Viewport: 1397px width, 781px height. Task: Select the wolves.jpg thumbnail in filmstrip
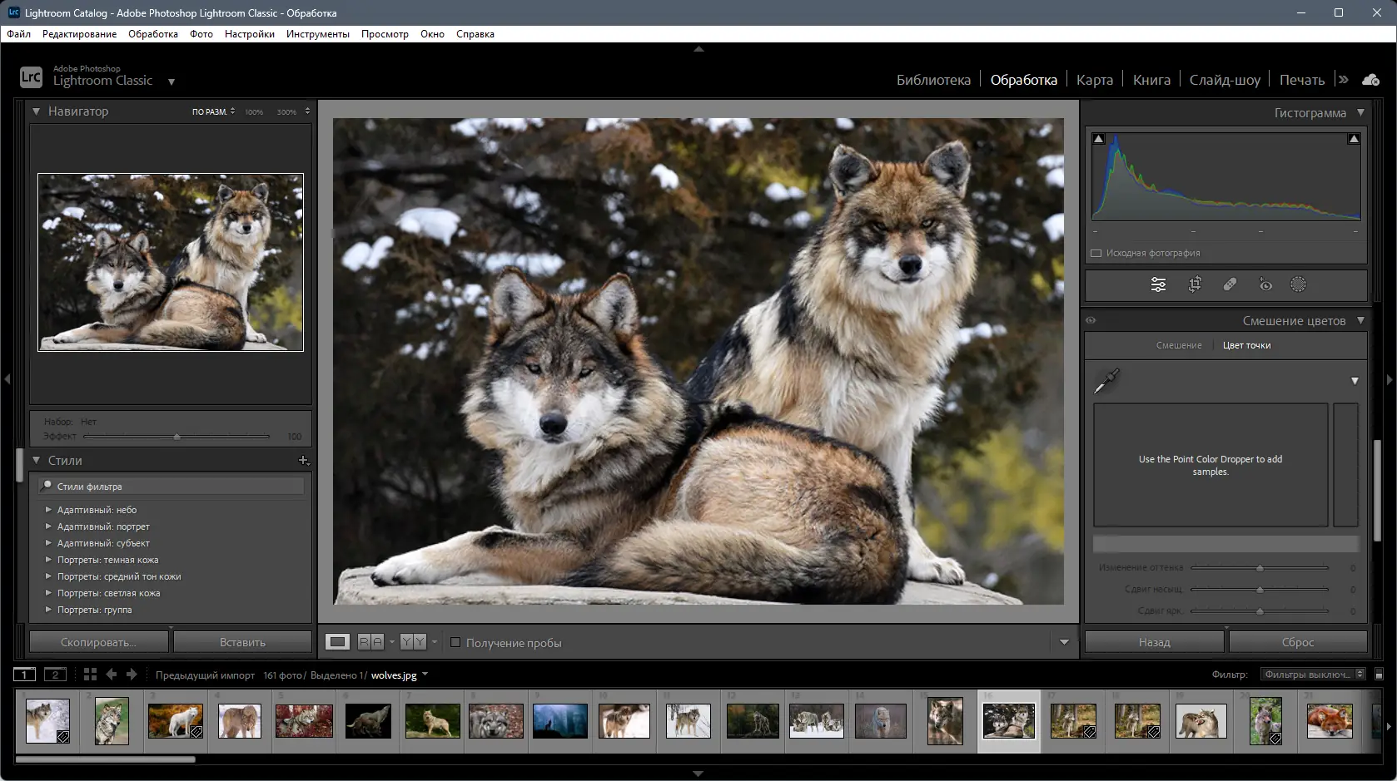1008,720
